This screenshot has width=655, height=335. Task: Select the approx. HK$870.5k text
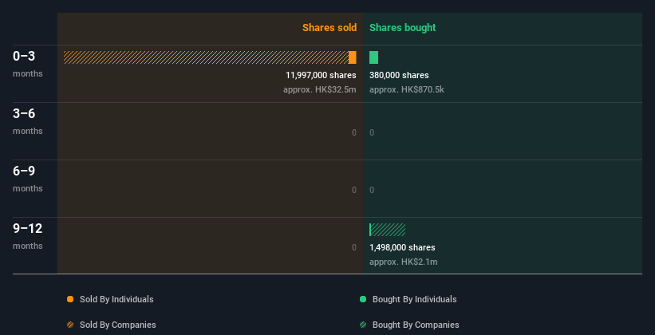point(406,89)
